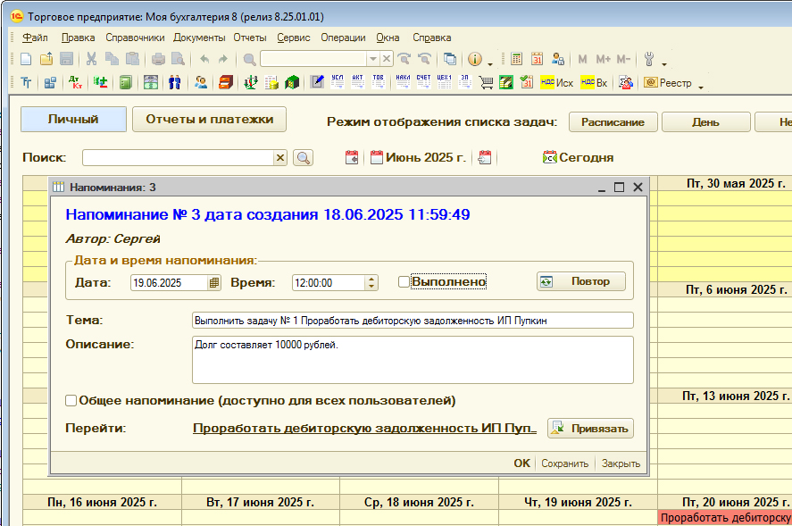Click the scissors cut icon
This screenshot has height=526, width=792.
[x=91, y=59]
